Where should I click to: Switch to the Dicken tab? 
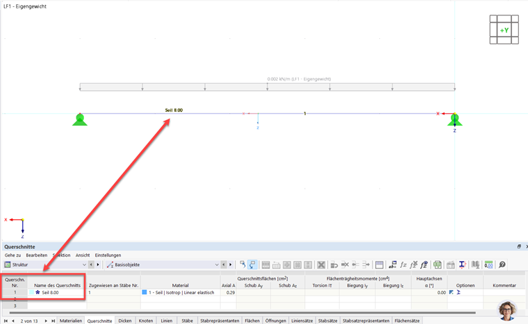[x=125, y=321]
